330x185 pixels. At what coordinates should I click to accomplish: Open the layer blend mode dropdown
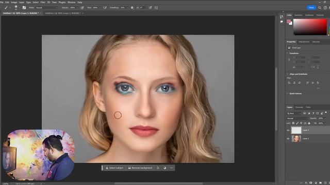(x=297, y=118)
